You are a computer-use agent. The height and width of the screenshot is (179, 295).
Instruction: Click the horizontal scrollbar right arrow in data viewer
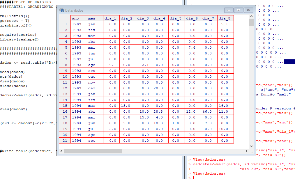pyautogui.click(x=247, y=151)
